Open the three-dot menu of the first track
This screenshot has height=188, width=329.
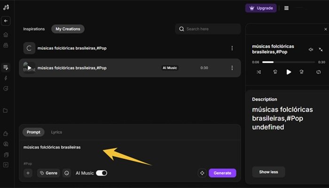(232, 48)
